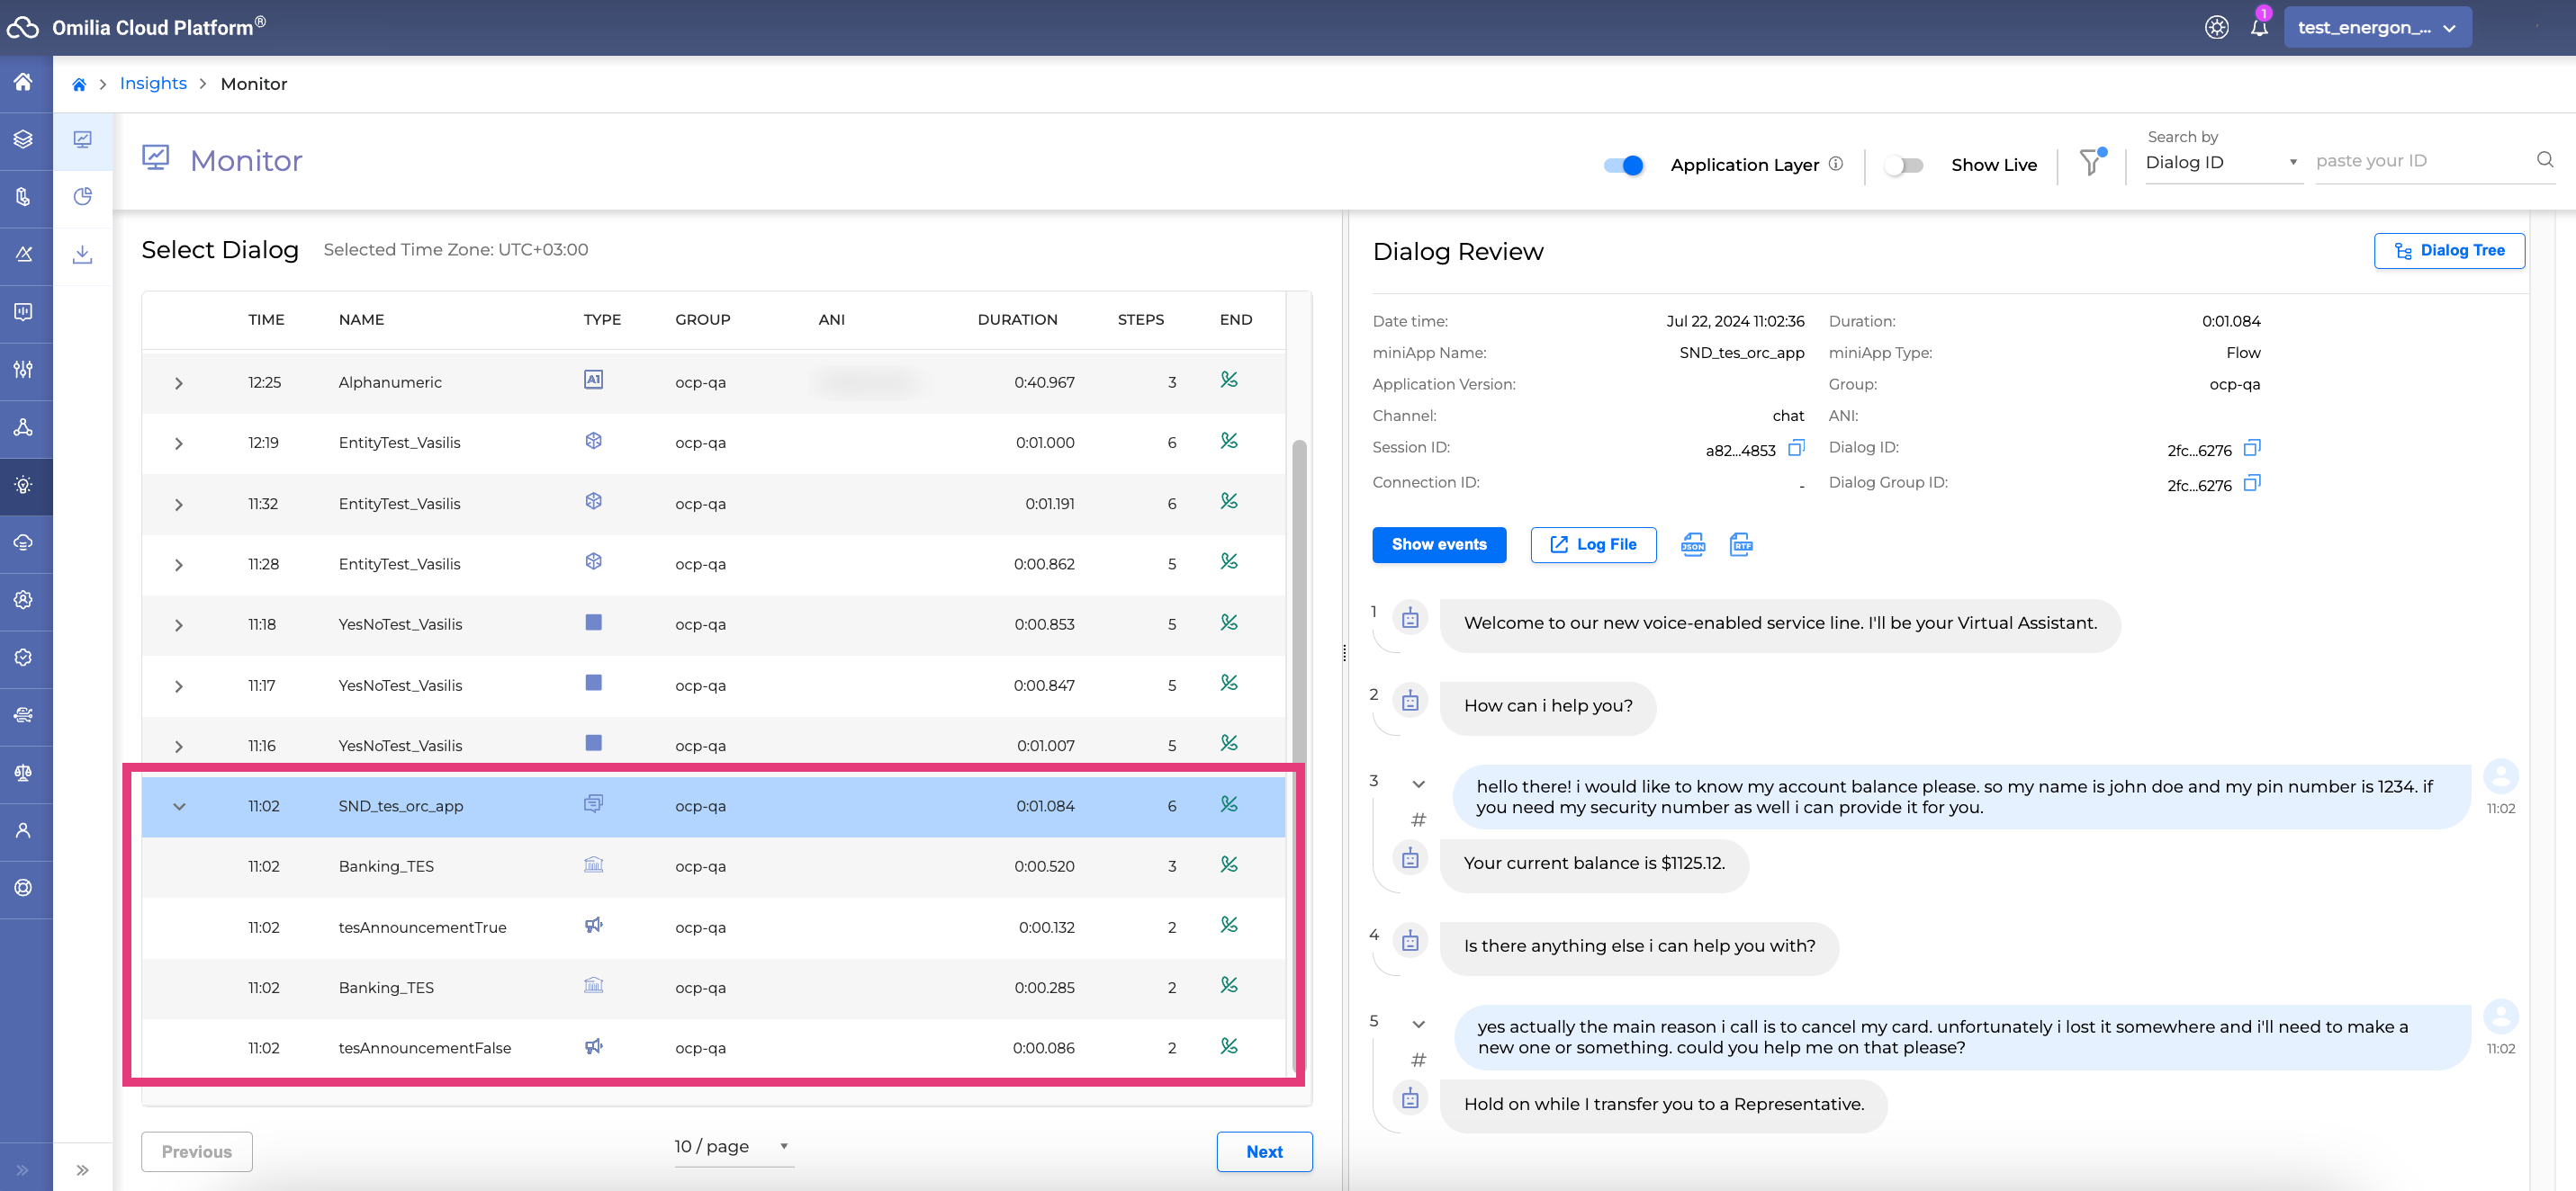
Task: Open the filter funnel icon
Action: coord(2091,163)
